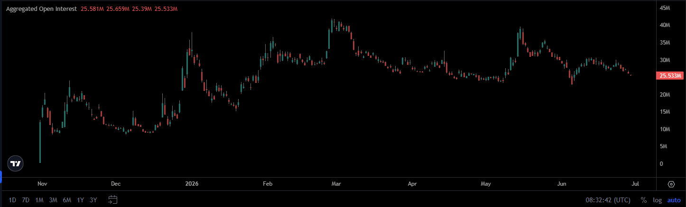Click the May label on time axis
This screenshot has height=207, width=686.
click(486, 183)
